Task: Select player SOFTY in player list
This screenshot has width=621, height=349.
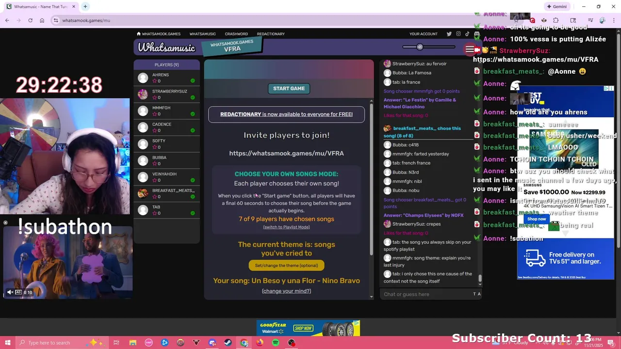Action: click(166, 143)
